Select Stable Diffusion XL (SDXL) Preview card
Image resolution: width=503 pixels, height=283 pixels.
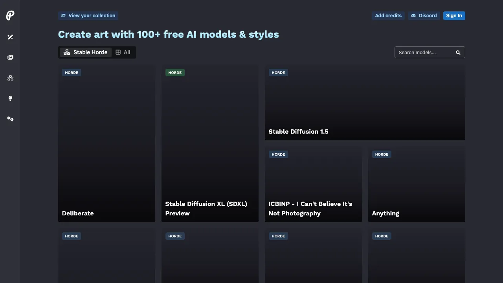[210, 143]
